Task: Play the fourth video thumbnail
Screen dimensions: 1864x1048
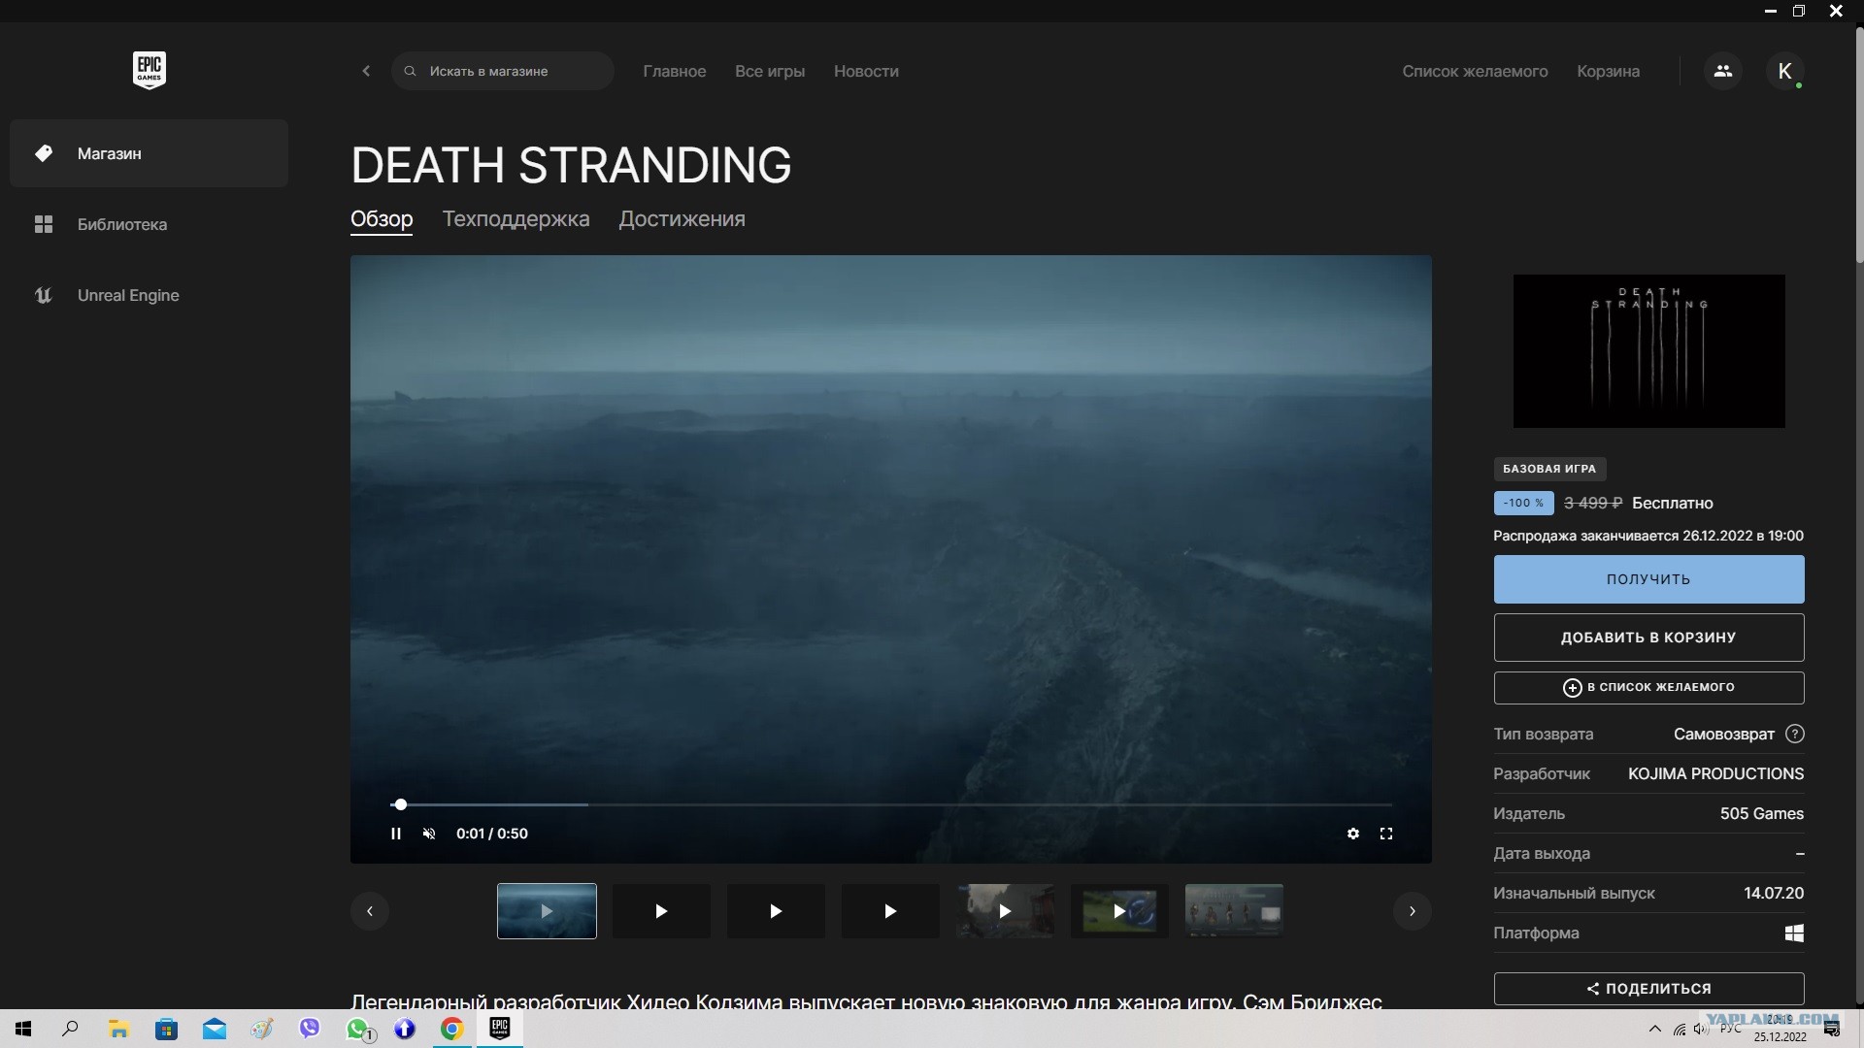Action: tap(890, 911)
